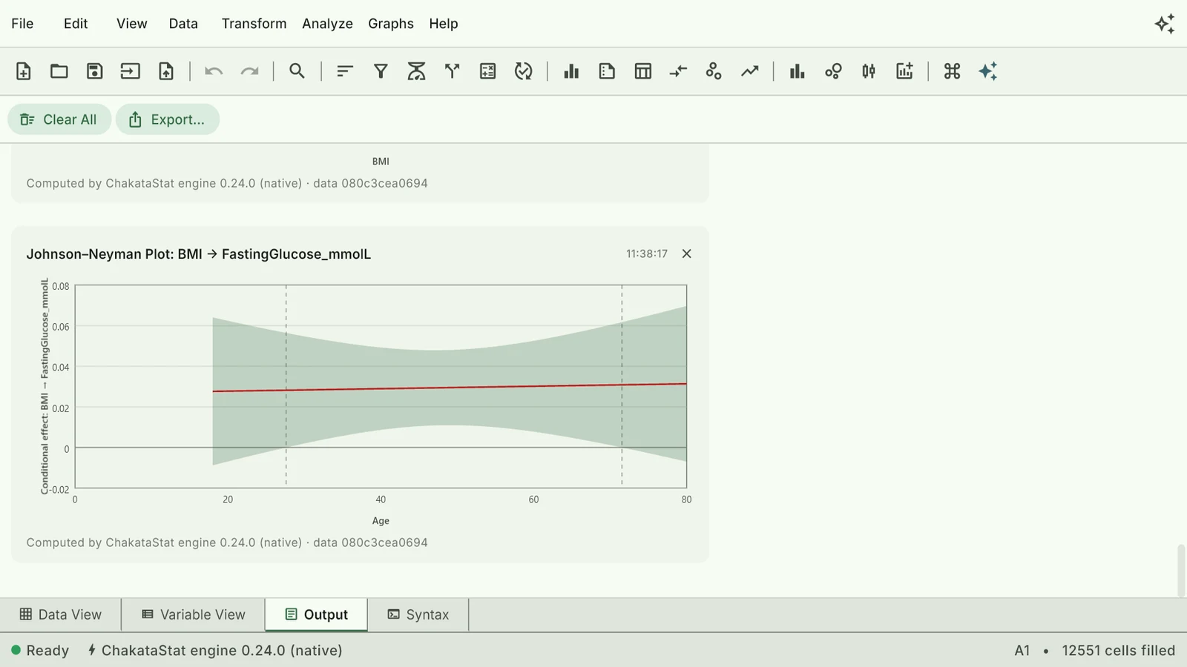Open the command key icon
The image size is (1187, 667).
(952, 71)
